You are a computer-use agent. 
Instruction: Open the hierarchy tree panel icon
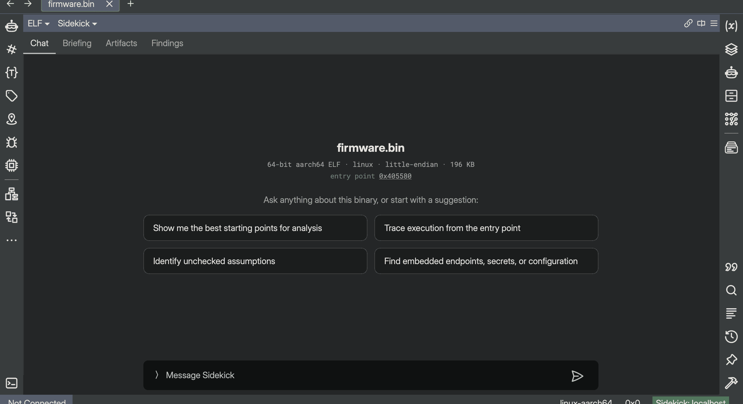click(x=12, y=194)
